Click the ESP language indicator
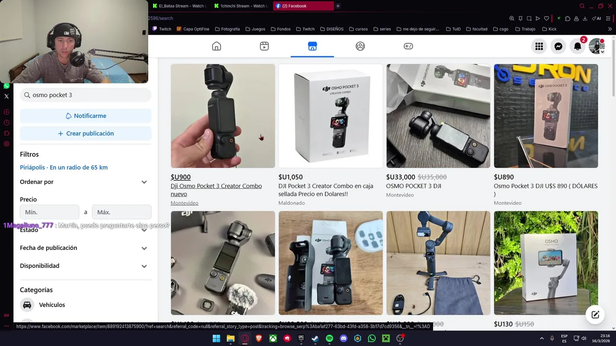Image resolution: width=616 pixels, height=346 pixels. tap(564, 338)
